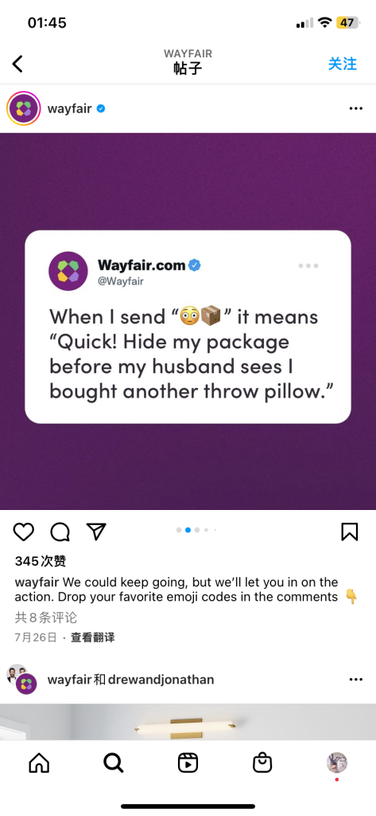Screen dimensions: 376x816
Task: Open options menu for wayfair and drewandjonathan post
Action: [356, 680]
